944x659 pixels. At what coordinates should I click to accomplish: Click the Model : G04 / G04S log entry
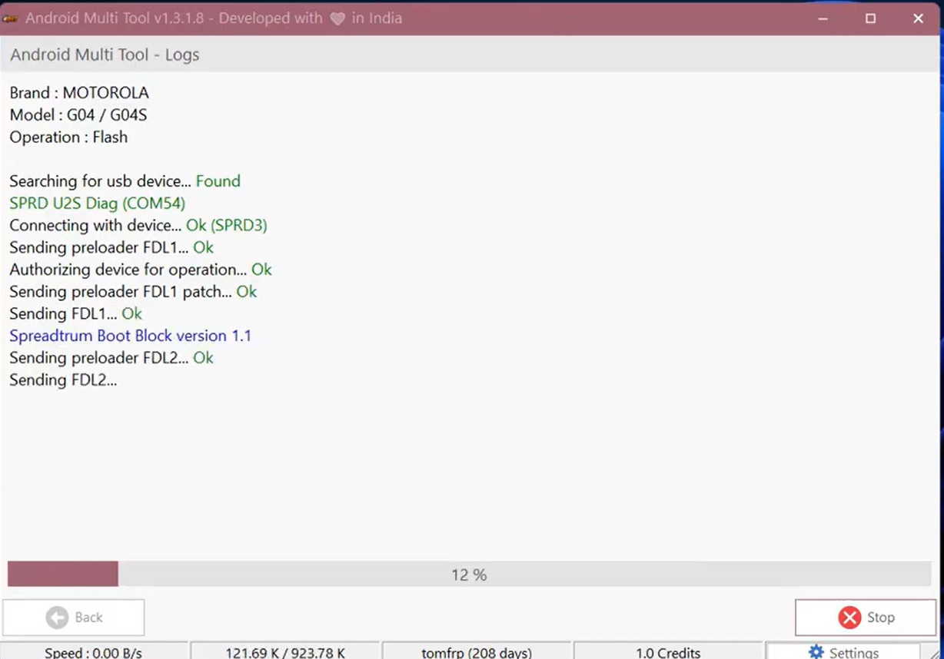click(78, 115)
